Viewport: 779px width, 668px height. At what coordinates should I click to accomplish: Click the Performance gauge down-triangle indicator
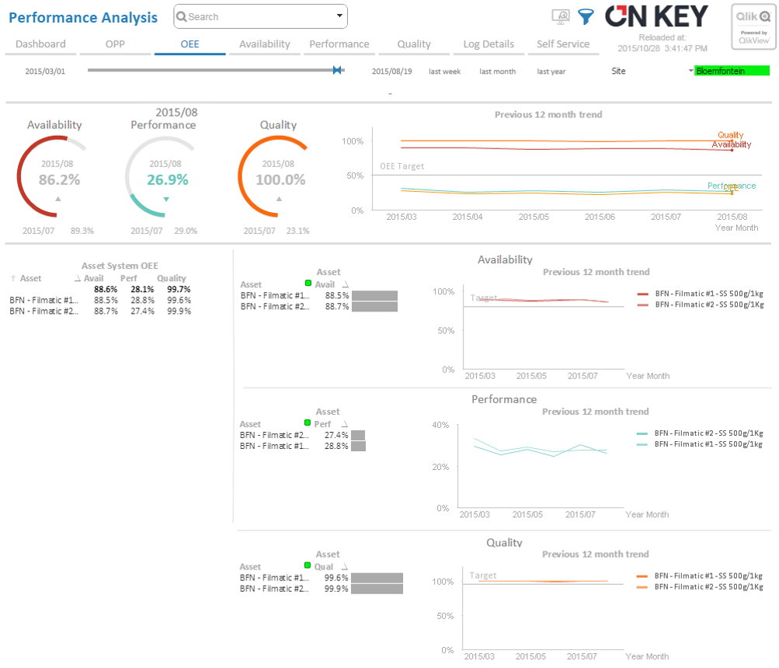click(x=166, y=200)
